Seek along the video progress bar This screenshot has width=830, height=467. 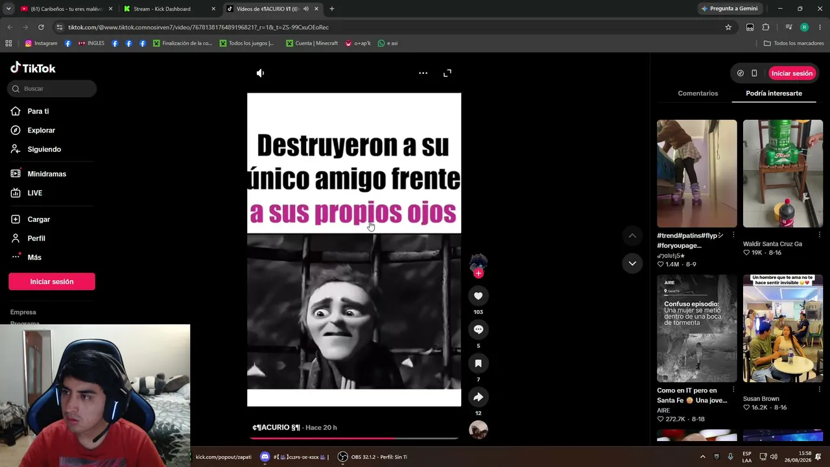[354, 438]
